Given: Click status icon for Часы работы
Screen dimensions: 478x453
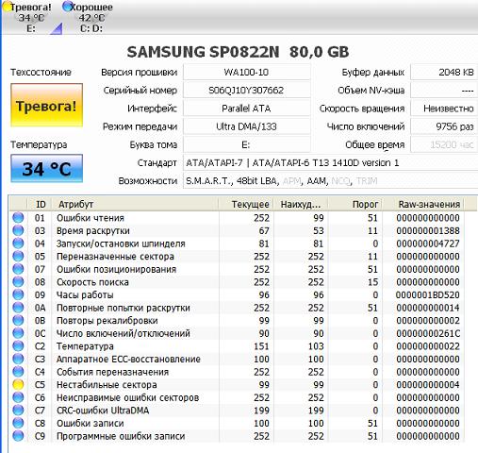Looking at the screenshot, I should point(18,294).
